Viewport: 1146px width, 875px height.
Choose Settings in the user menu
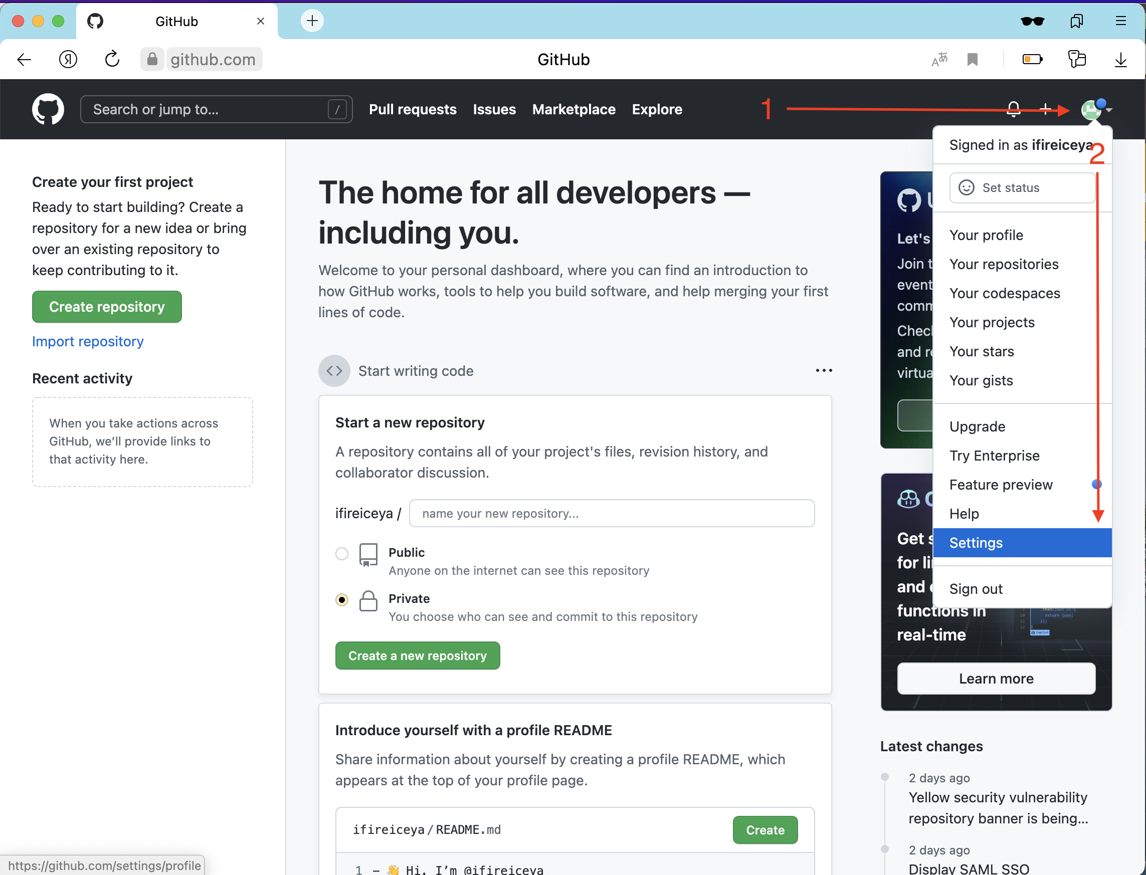(x=976, y=543)
